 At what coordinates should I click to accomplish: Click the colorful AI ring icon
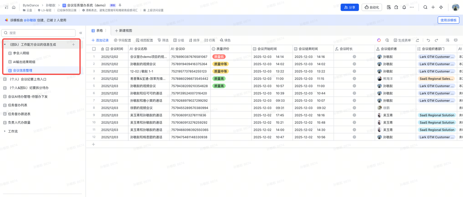379,40
